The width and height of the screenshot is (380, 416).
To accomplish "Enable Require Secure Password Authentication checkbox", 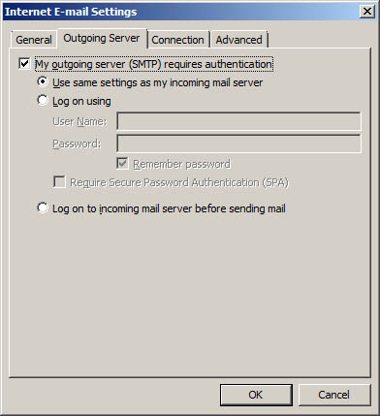I will coord(59,181).
